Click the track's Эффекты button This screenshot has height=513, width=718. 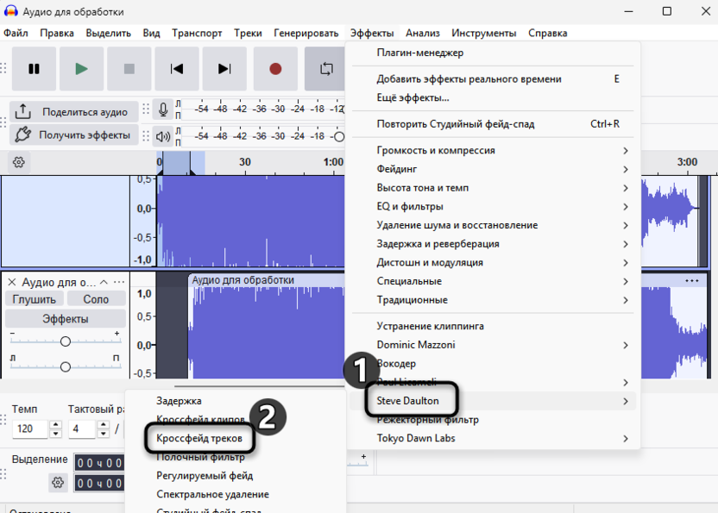tap(66, 319)
